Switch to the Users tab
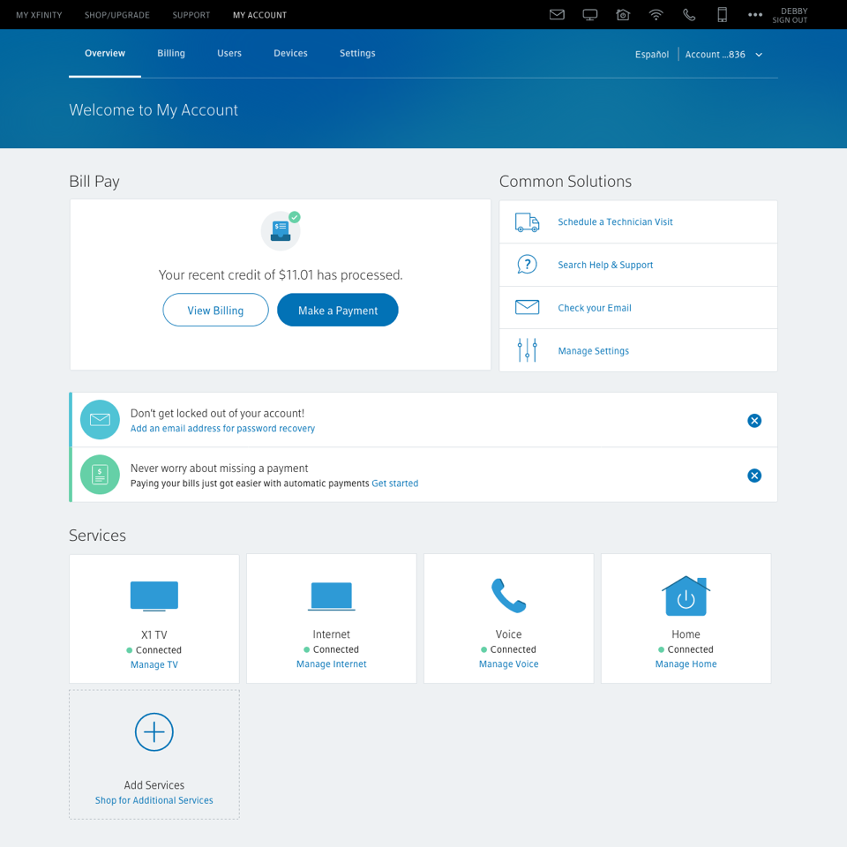This screenshot has height=847, width=847. click(x=229, y=54)
